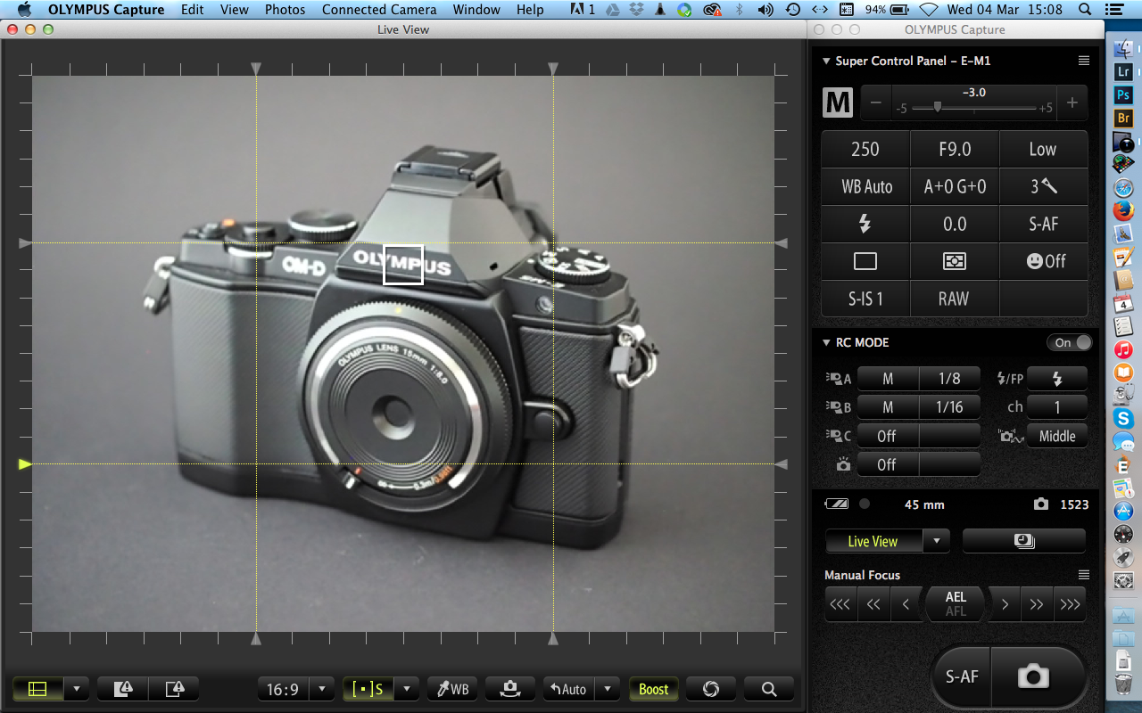
Task: Change built-in flash mode Off in RC MODE
Action: (888, 464)
